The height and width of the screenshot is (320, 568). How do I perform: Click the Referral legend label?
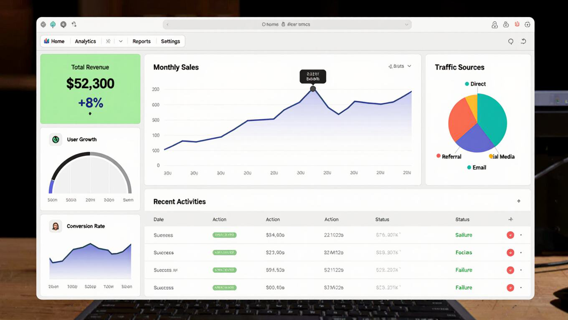(x=451, y=157)
